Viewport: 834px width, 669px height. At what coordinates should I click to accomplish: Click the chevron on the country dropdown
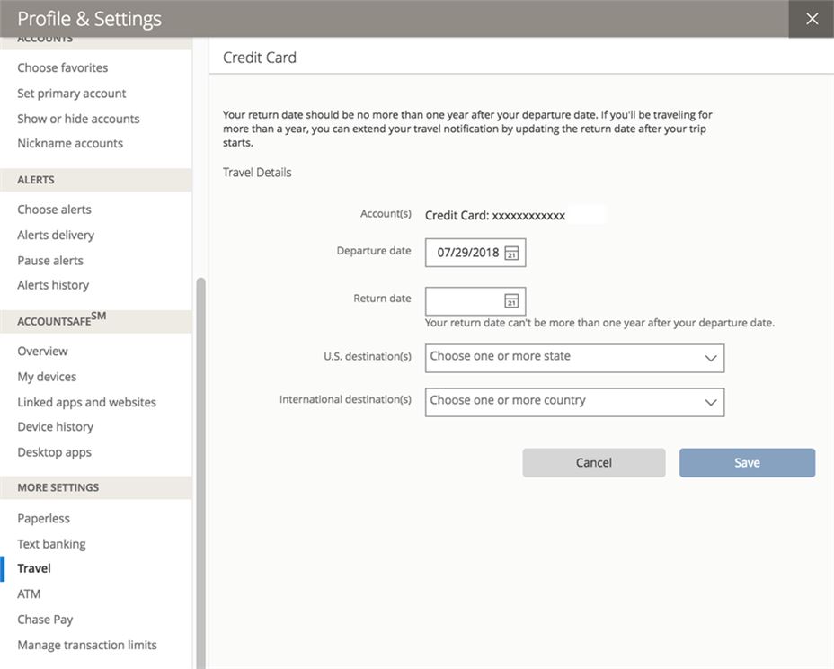pyautogui.click(x=712, y=402)
